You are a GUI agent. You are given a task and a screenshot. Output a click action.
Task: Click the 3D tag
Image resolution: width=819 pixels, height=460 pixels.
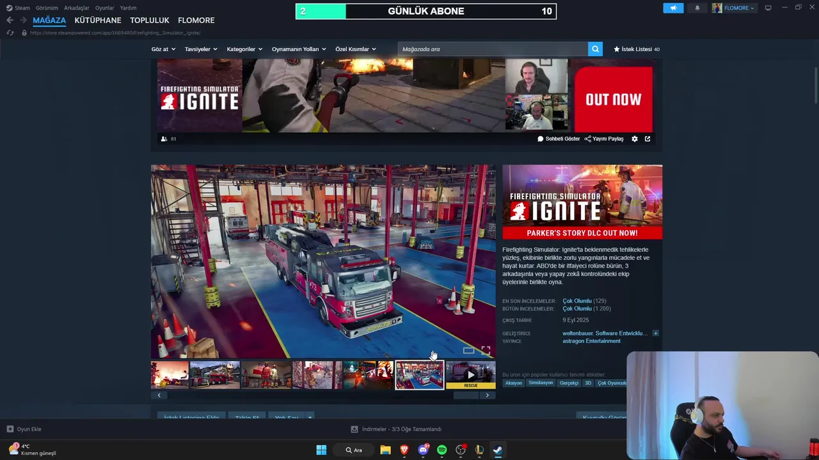point(588,383)
